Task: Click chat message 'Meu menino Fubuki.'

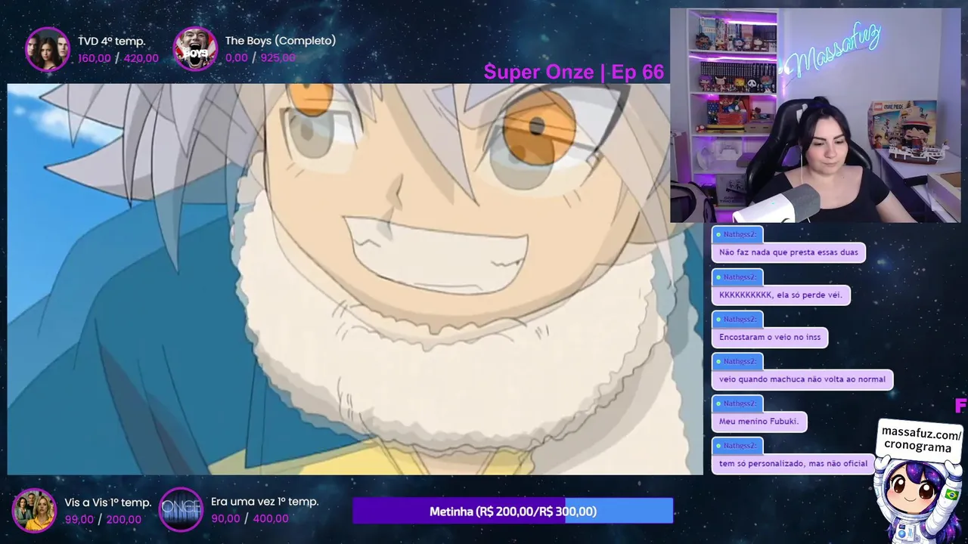Action: tap(759, 422)
